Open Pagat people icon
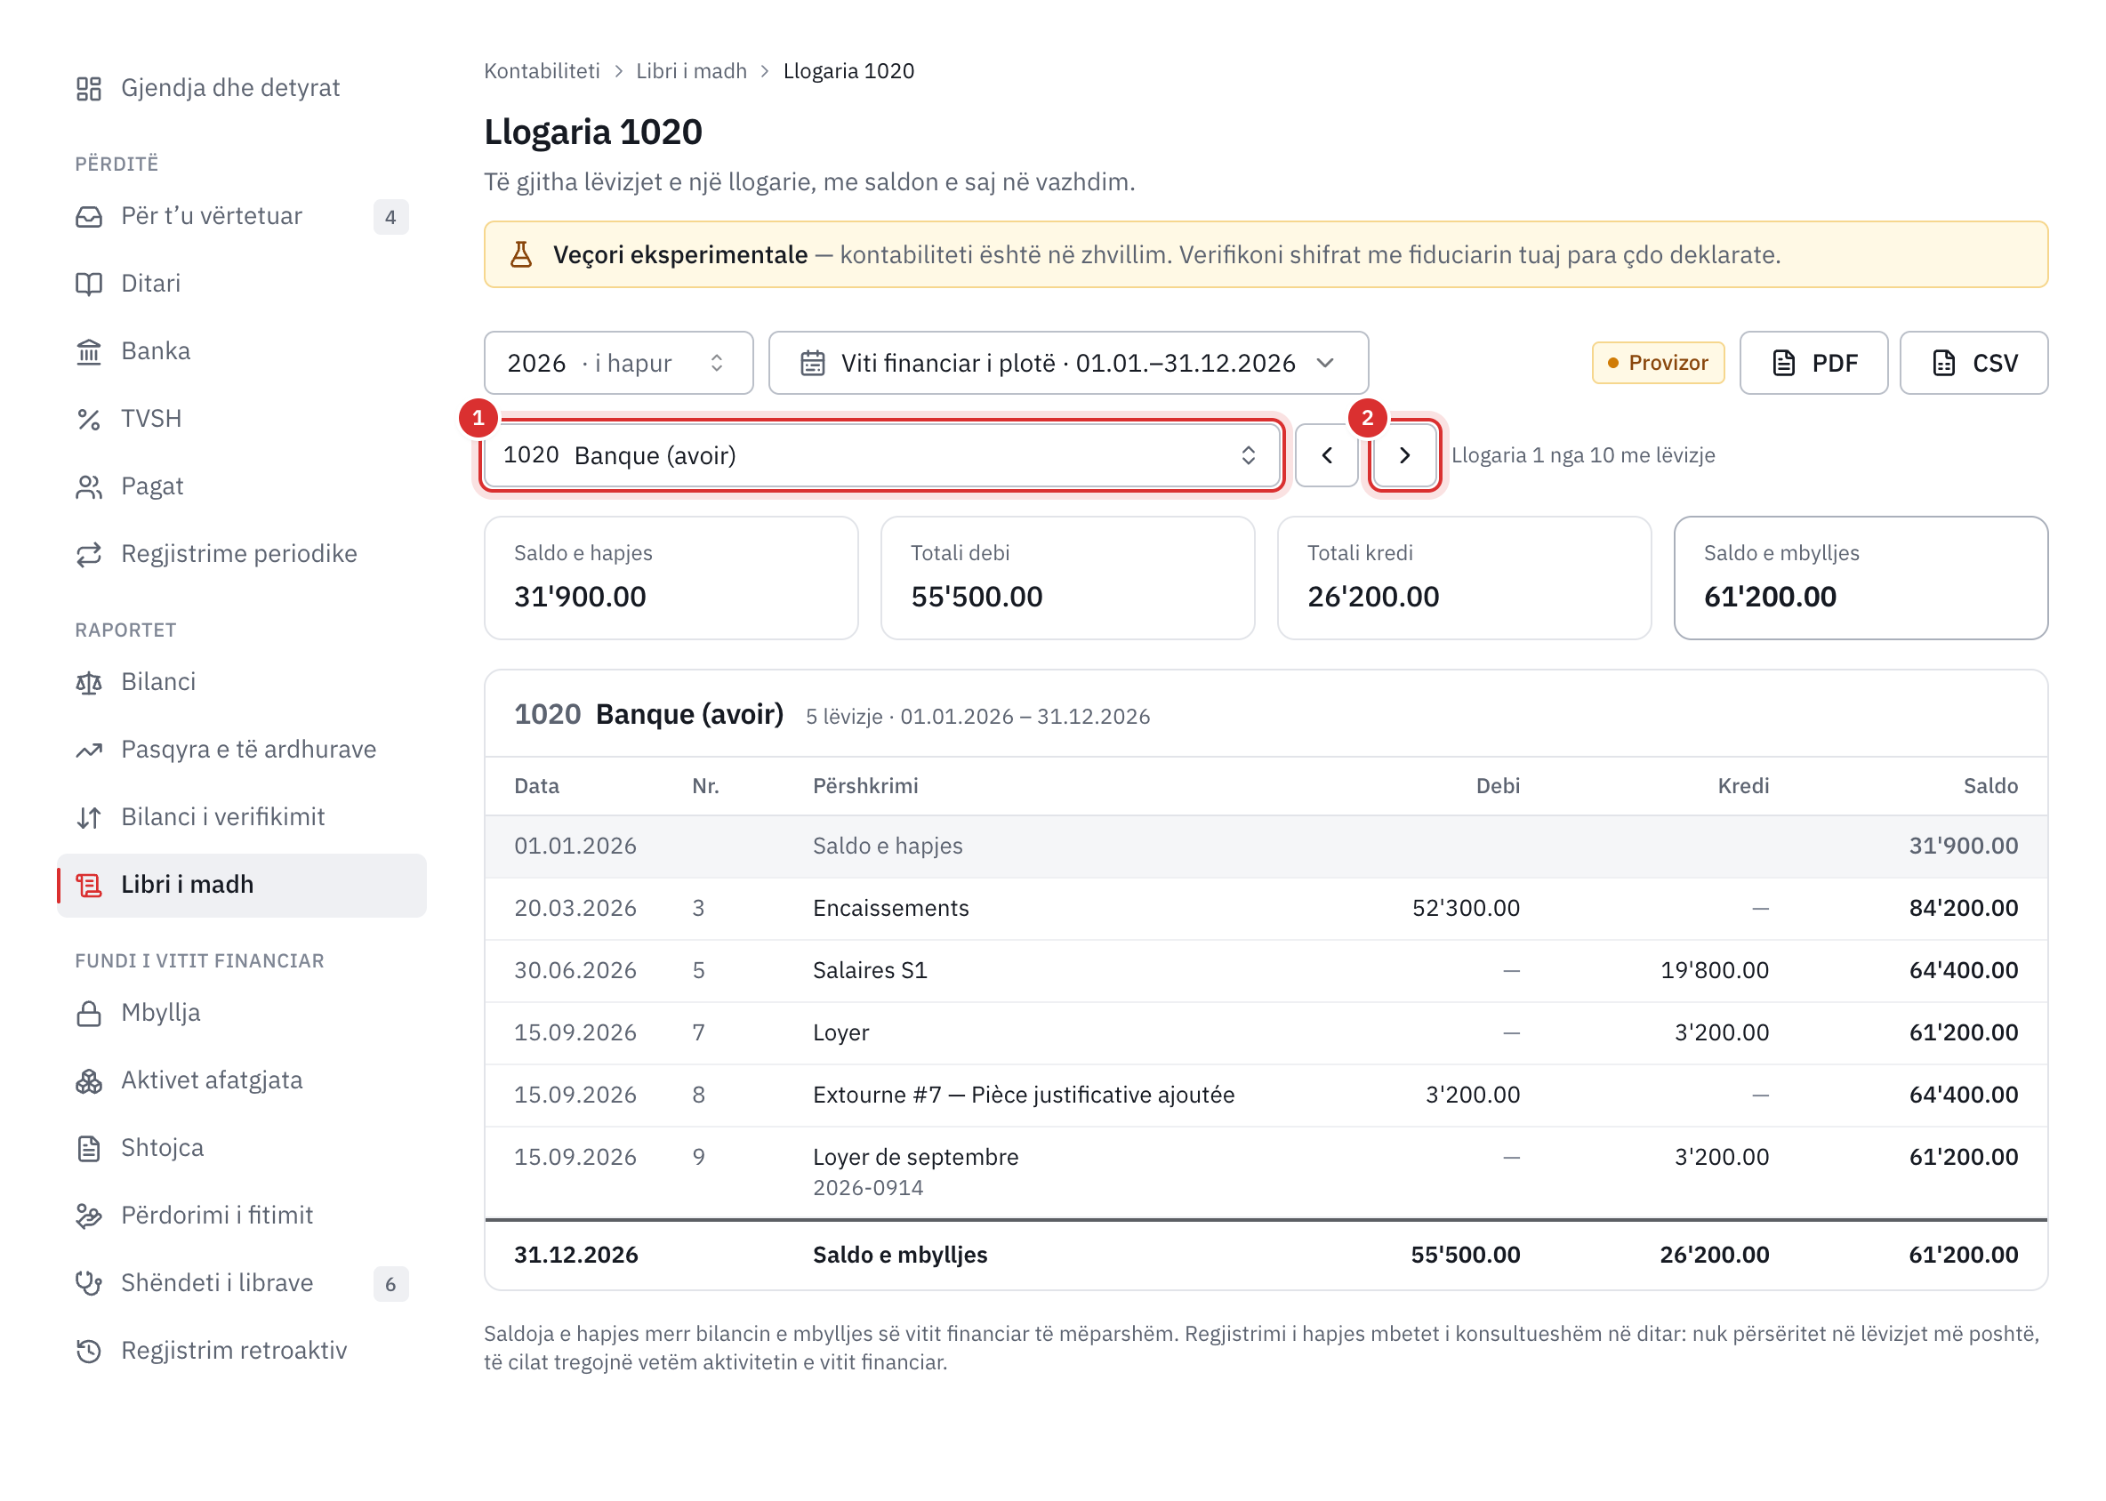Screen dimensions: 2106x1501 89,486
